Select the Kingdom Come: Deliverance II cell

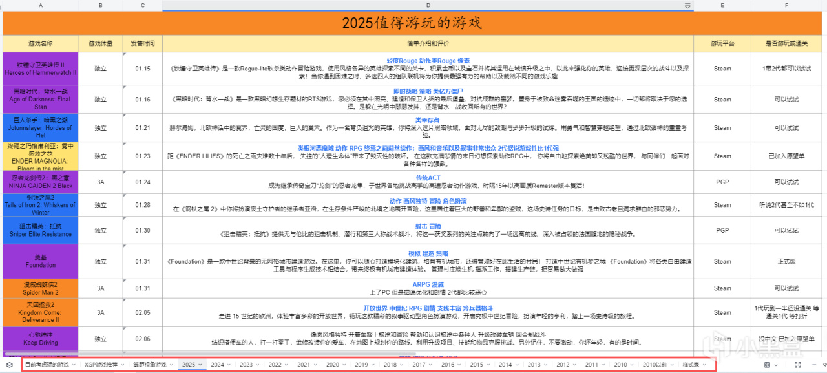(41, 312)
